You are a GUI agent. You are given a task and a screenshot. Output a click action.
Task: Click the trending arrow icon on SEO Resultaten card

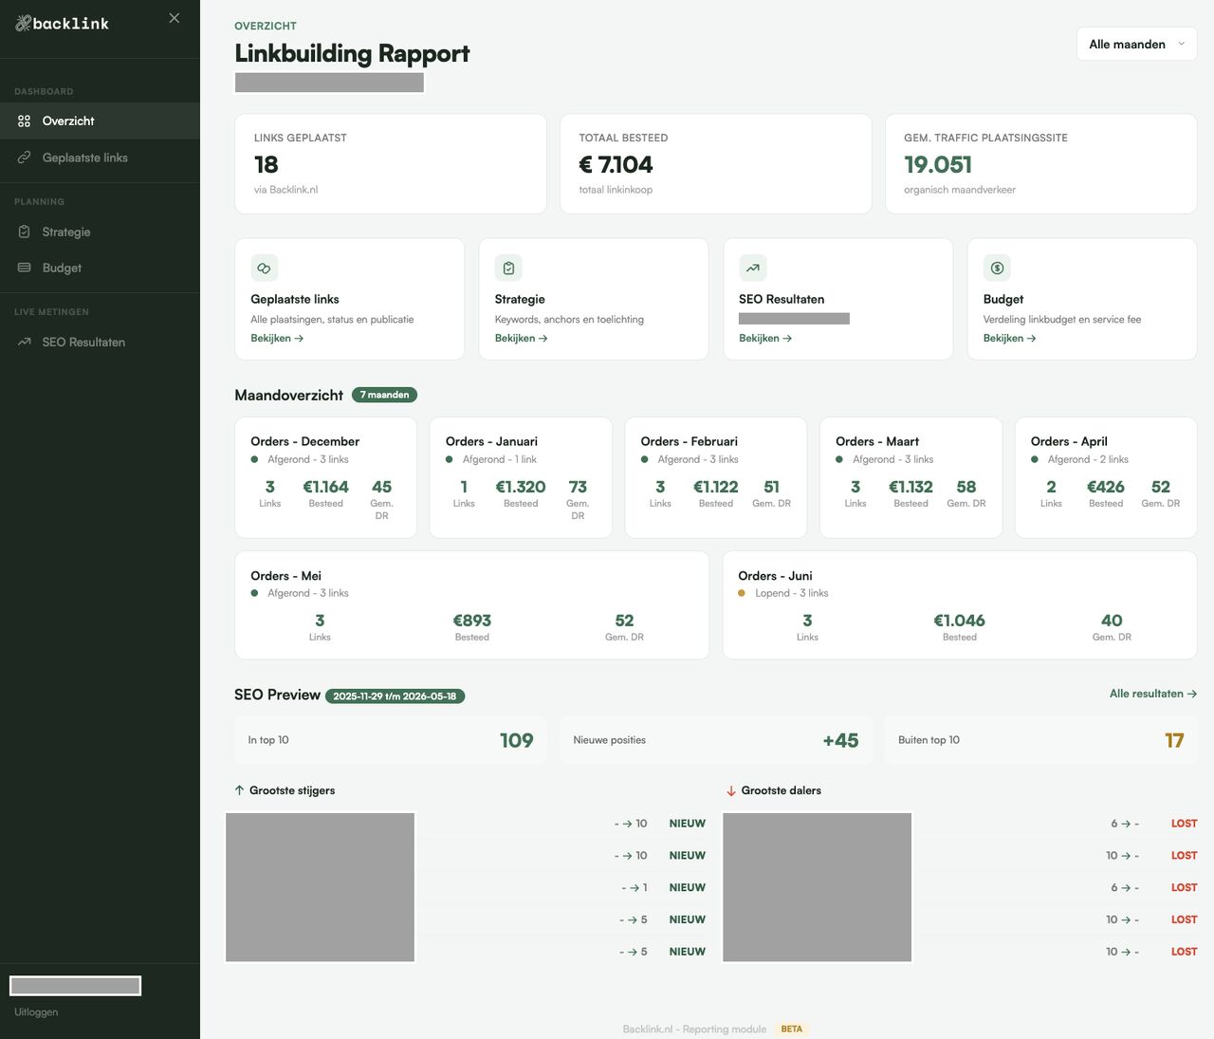tap(753, 269)
